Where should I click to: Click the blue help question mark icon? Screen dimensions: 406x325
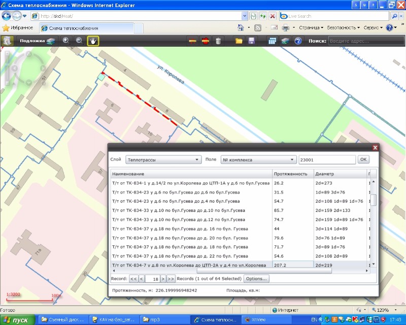click(298, 41)
